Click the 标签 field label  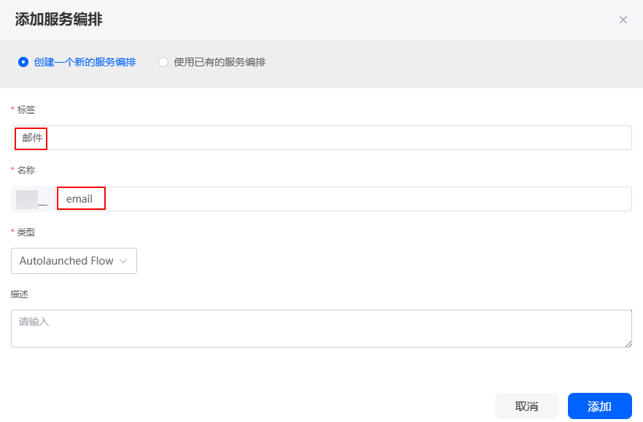[26, 109]
